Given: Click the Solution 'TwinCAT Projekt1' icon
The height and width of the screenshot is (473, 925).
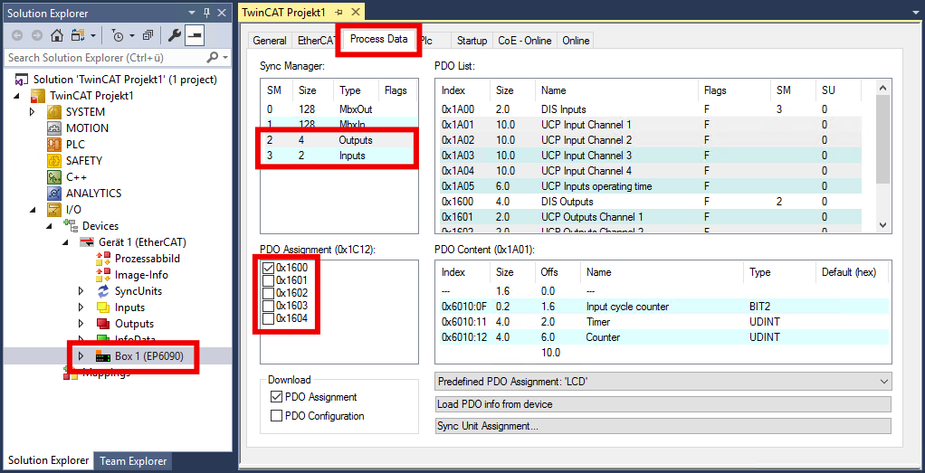Looking at the screenshot, I should coord(22,80).
